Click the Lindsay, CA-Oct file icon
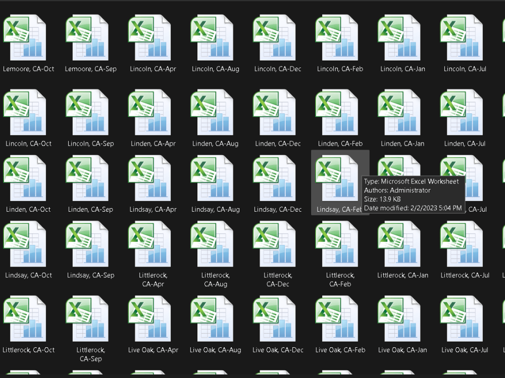This screenshot has height=378, width=505. click(x=25, y=244)
